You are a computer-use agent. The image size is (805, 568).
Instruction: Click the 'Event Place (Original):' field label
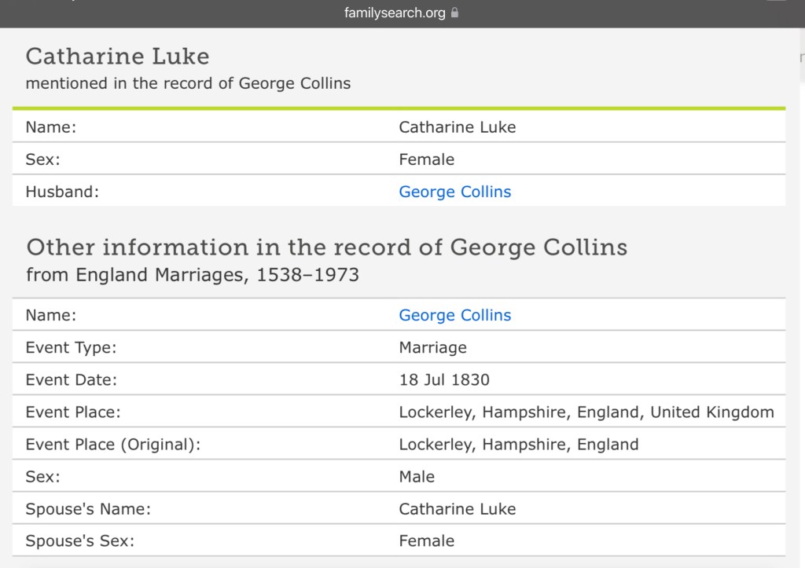(113, 444)
